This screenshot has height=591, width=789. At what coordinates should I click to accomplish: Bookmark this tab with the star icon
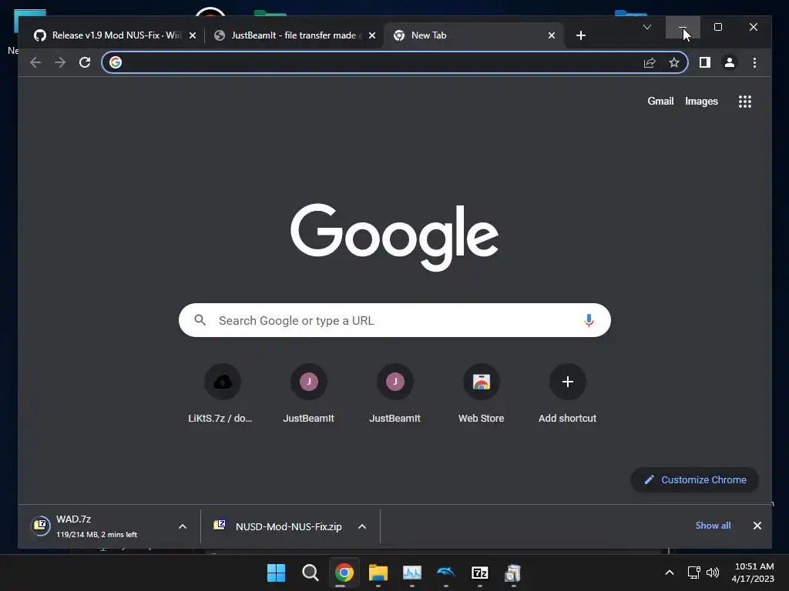[x=674, y=62]
